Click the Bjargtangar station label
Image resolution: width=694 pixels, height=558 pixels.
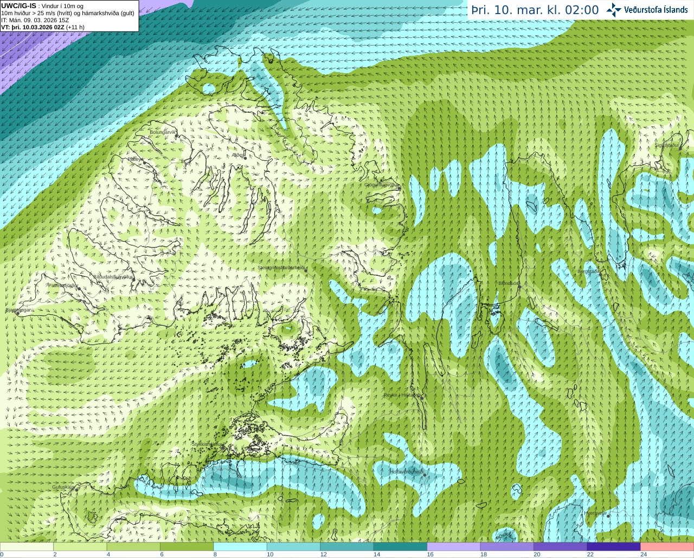18,310
